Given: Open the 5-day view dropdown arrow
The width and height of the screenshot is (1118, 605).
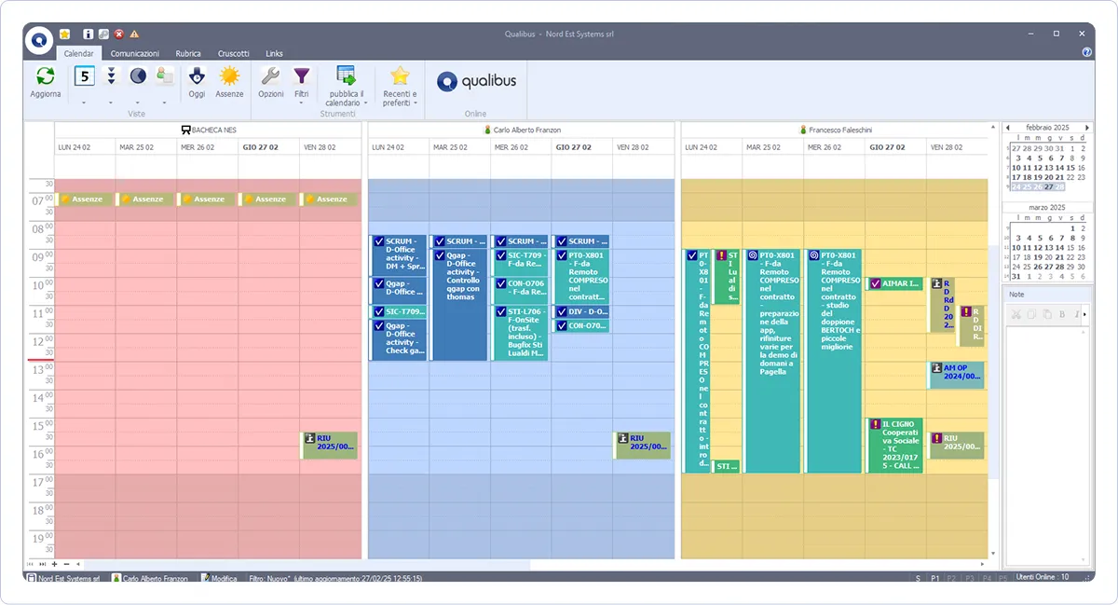Looking at the screenshot, I should coord(84,102).
